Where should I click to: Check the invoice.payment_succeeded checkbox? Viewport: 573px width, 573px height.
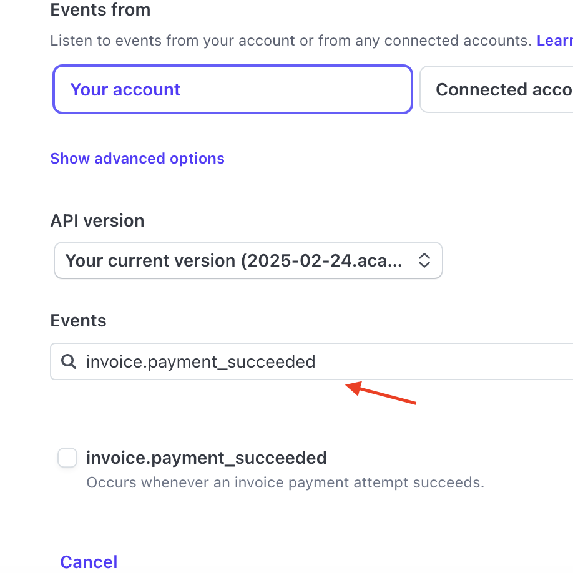(x=67, y=458)
